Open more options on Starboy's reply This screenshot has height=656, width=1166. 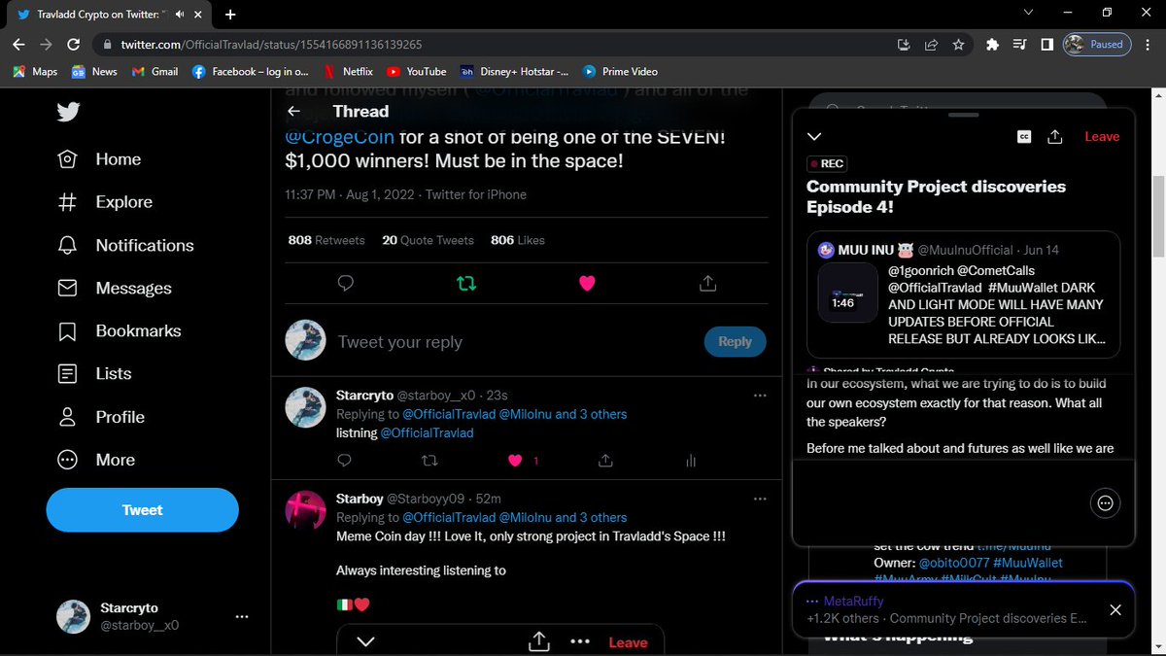click(x=760, y=499)
